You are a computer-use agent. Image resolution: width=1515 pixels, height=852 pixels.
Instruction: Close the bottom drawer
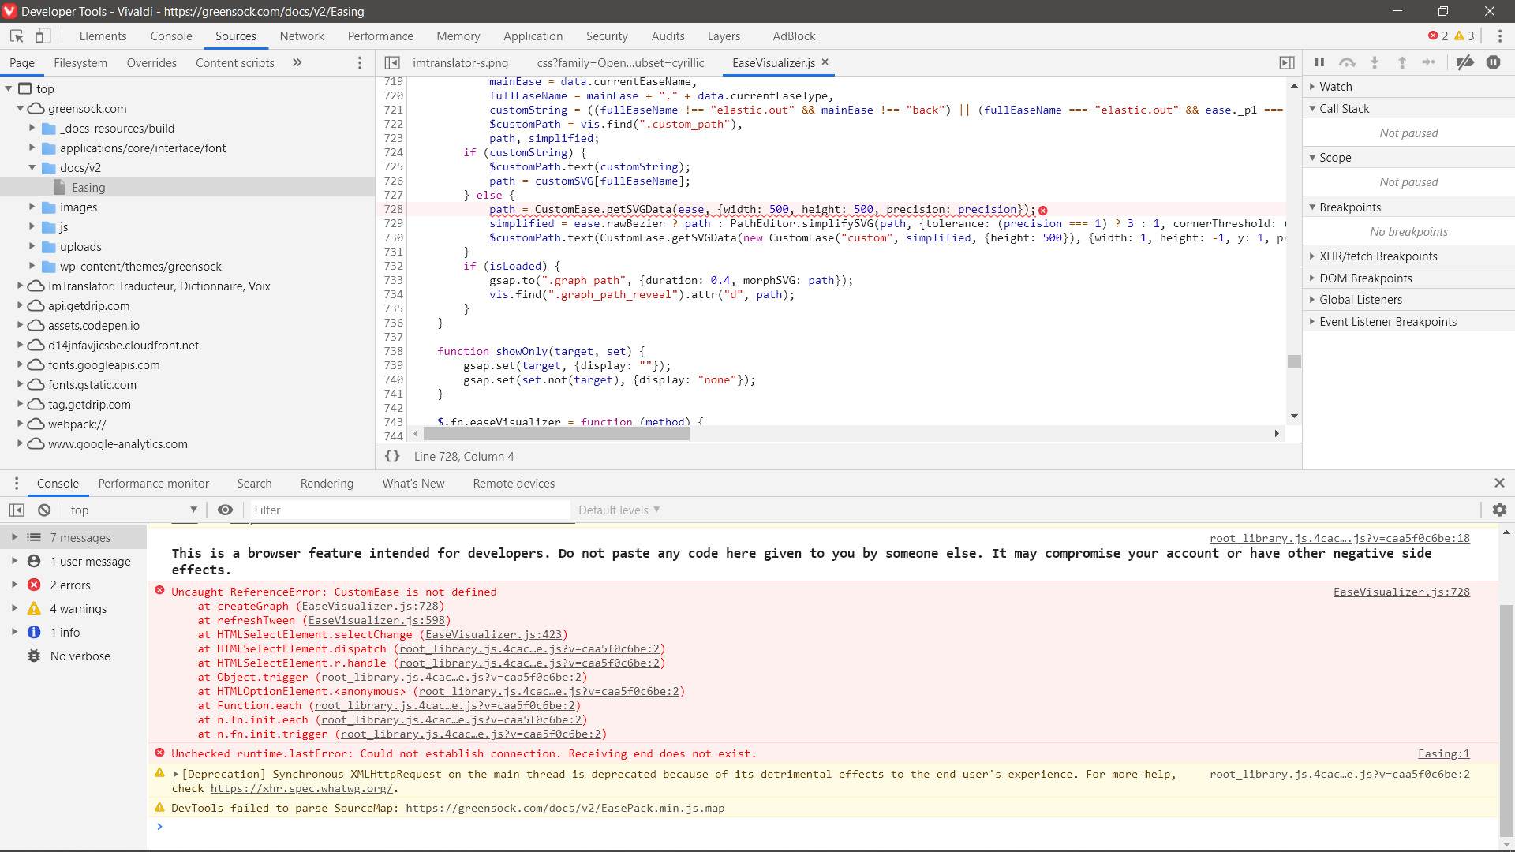(x=1499, y=483)
